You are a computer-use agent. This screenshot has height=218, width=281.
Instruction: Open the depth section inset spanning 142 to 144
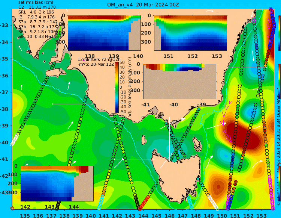tap(57, 183)
